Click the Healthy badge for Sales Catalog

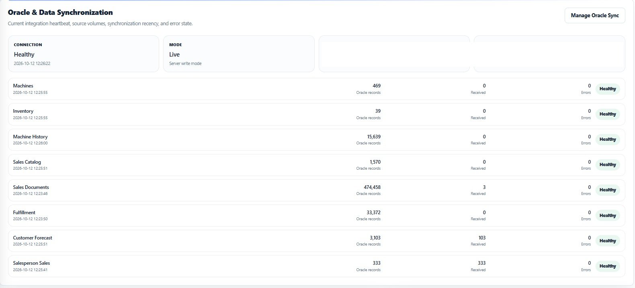(608, 165)
